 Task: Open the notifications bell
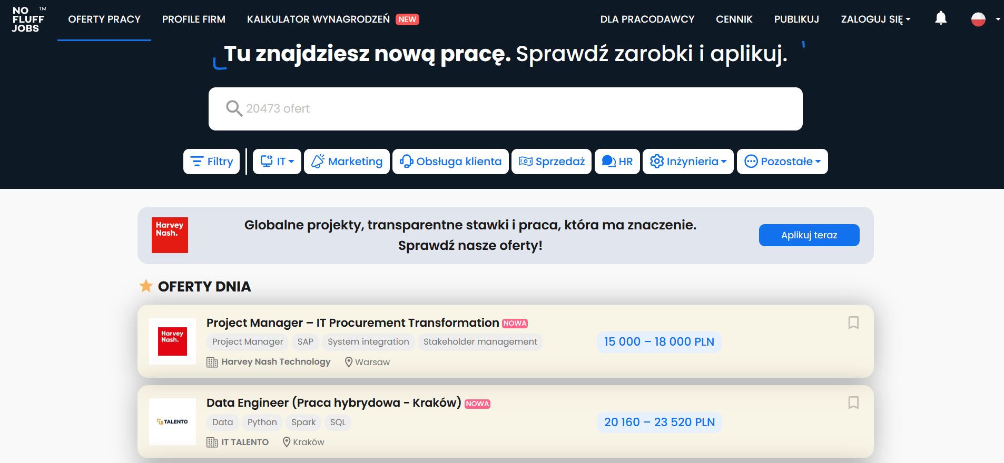[x=941, y=18]
